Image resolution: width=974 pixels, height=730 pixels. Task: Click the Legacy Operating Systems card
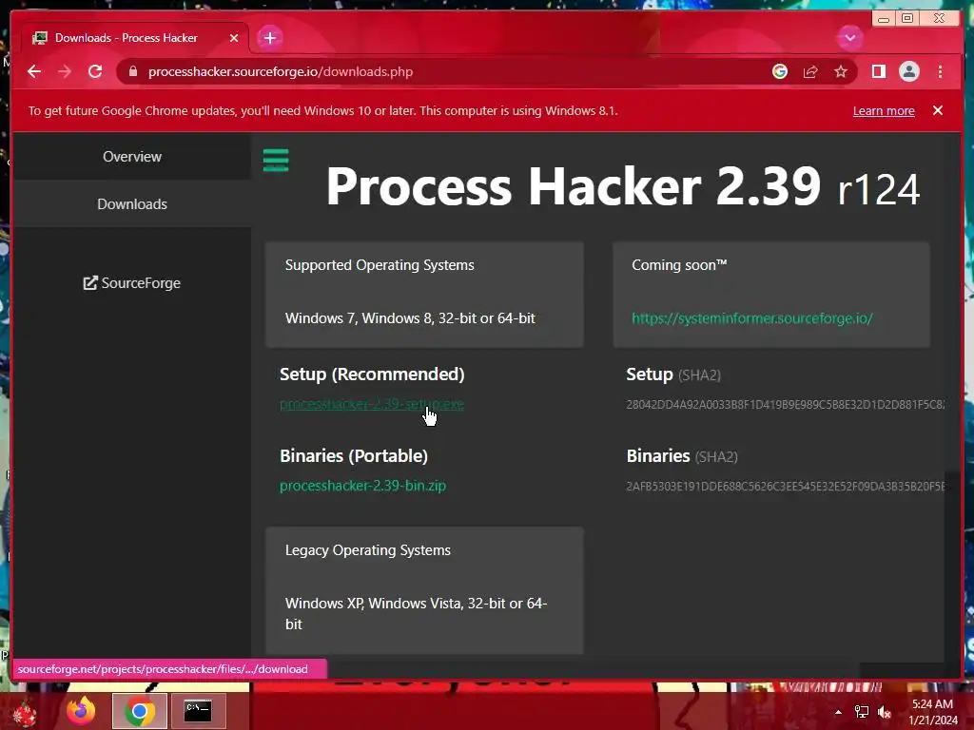tap(424, 590)
